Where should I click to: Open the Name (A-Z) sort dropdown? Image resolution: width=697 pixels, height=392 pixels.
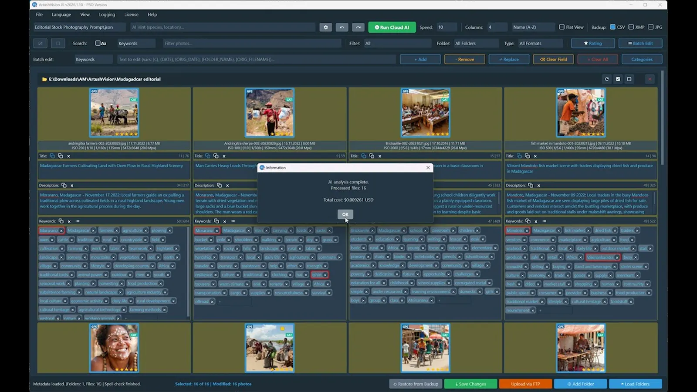(533, 27)
